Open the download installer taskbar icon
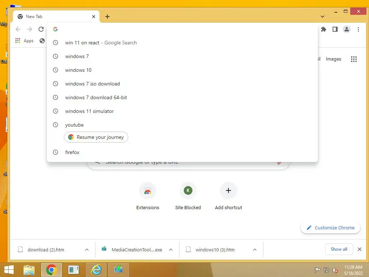Image resolution: width=369 pixels, height=277 pixels. tap(118, 270)
